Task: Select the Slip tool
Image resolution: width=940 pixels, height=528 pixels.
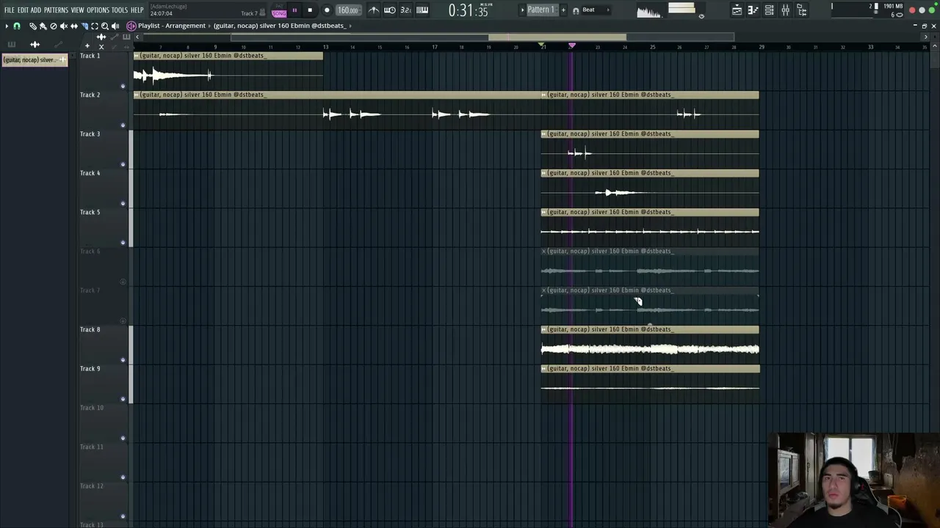Action: (73, 26)
